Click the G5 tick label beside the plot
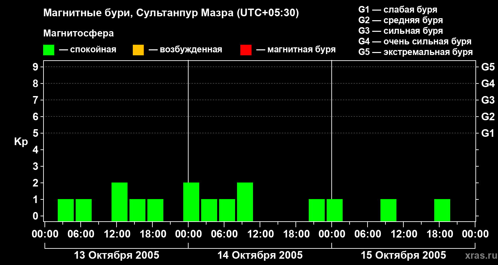 [488, 67]
